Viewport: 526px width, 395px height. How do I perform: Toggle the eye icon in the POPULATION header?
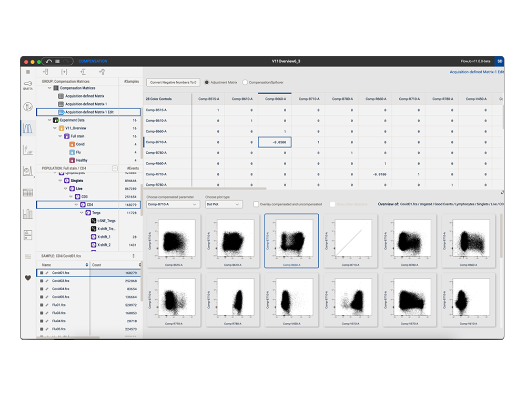pyautogui.click(x=115, y=169)
